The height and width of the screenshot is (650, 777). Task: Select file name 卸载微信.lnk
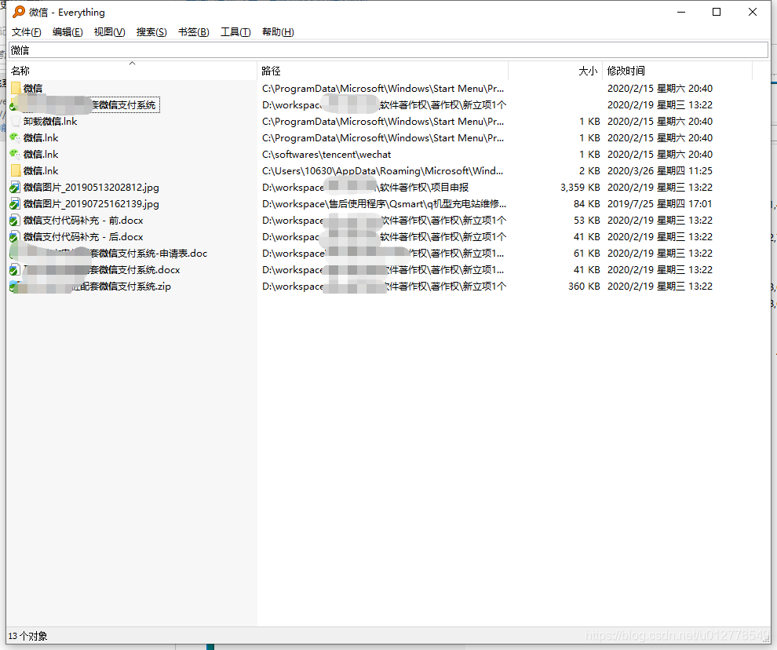[x=50, y=122]
